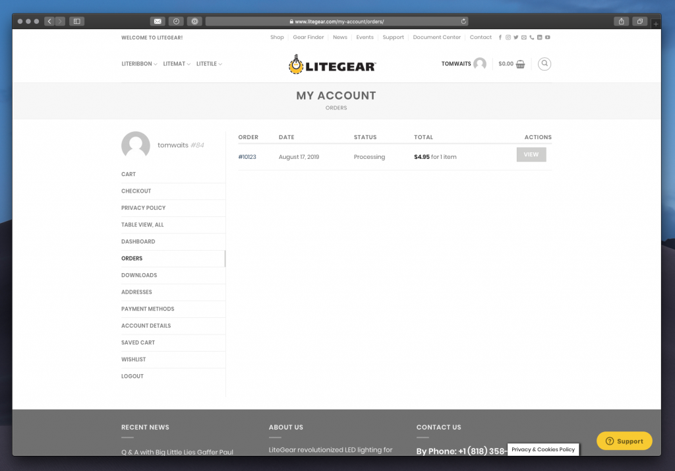Select ACCOUNT DETAILS in account sidebar
The height and width of the screenshot is (471, 675).
[x=173, y=325]
